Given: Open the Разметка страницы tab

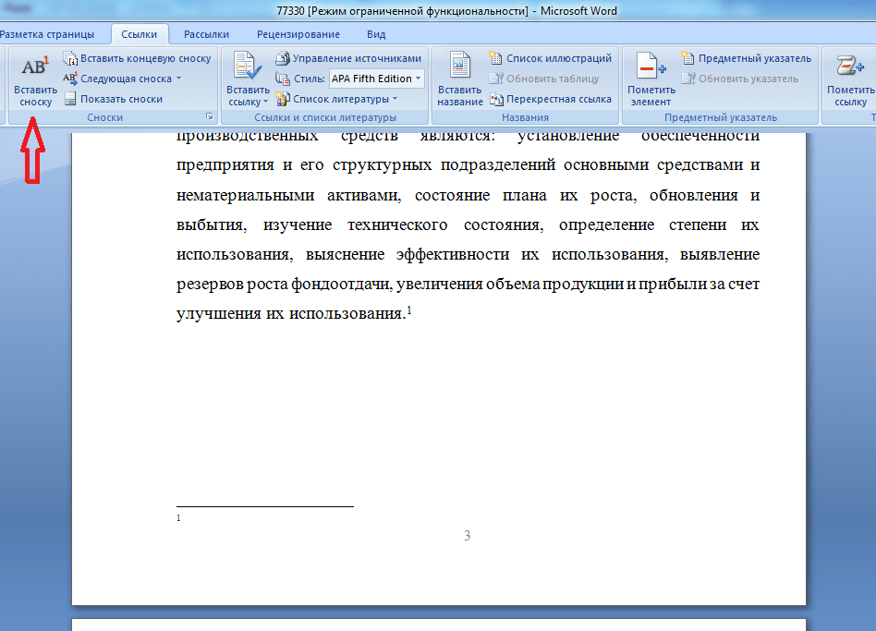Looking at the screenshot, I should 46,34.
